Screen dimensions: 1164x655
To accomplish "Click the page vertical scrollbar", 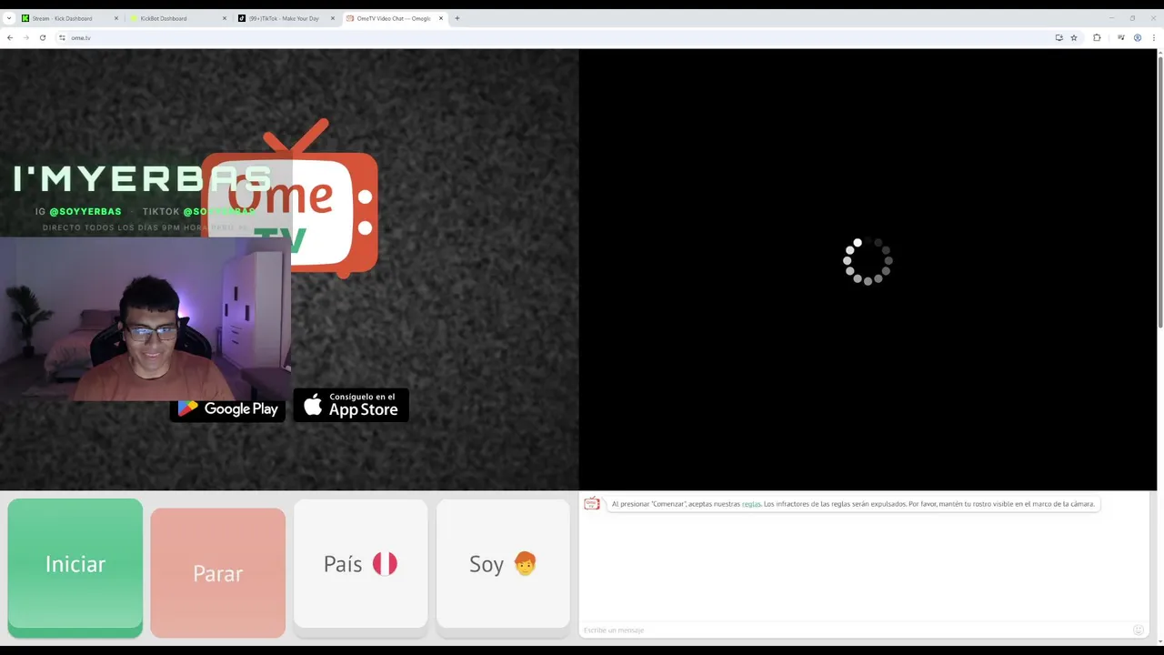I will 1160,191.
